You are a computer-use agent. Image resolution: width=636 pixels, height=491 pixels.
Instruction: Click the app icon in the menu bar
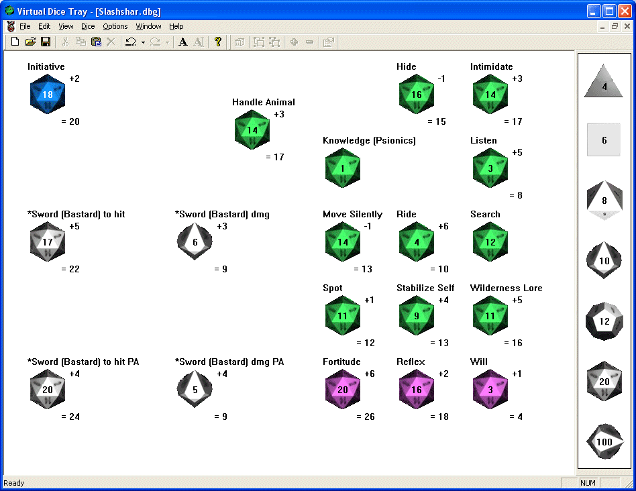click(11, 26)
